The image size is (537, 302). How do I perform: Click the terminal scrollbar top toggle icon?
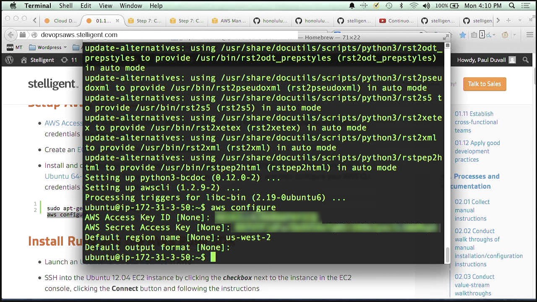[x=447, y=45]
